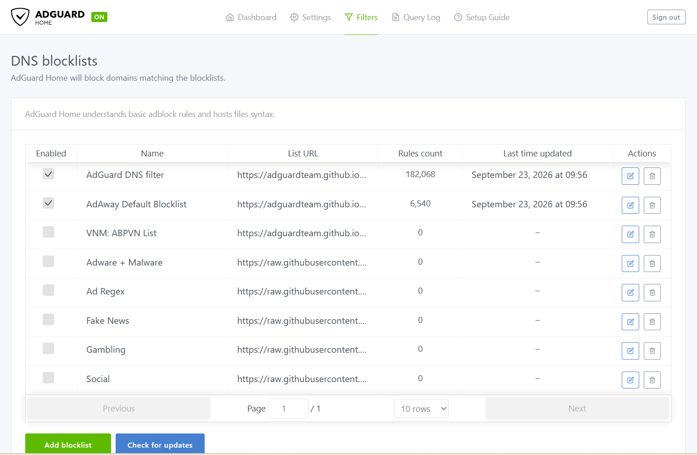Delete the Ad Regex blocklist
The image size is (697, 455).
(652, 293)
